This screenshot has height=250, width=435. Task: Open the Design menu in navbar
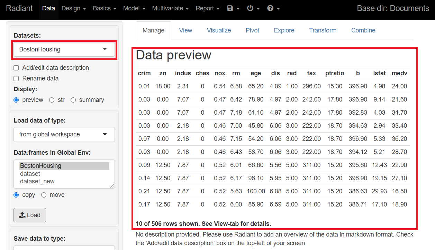point(73,8)
